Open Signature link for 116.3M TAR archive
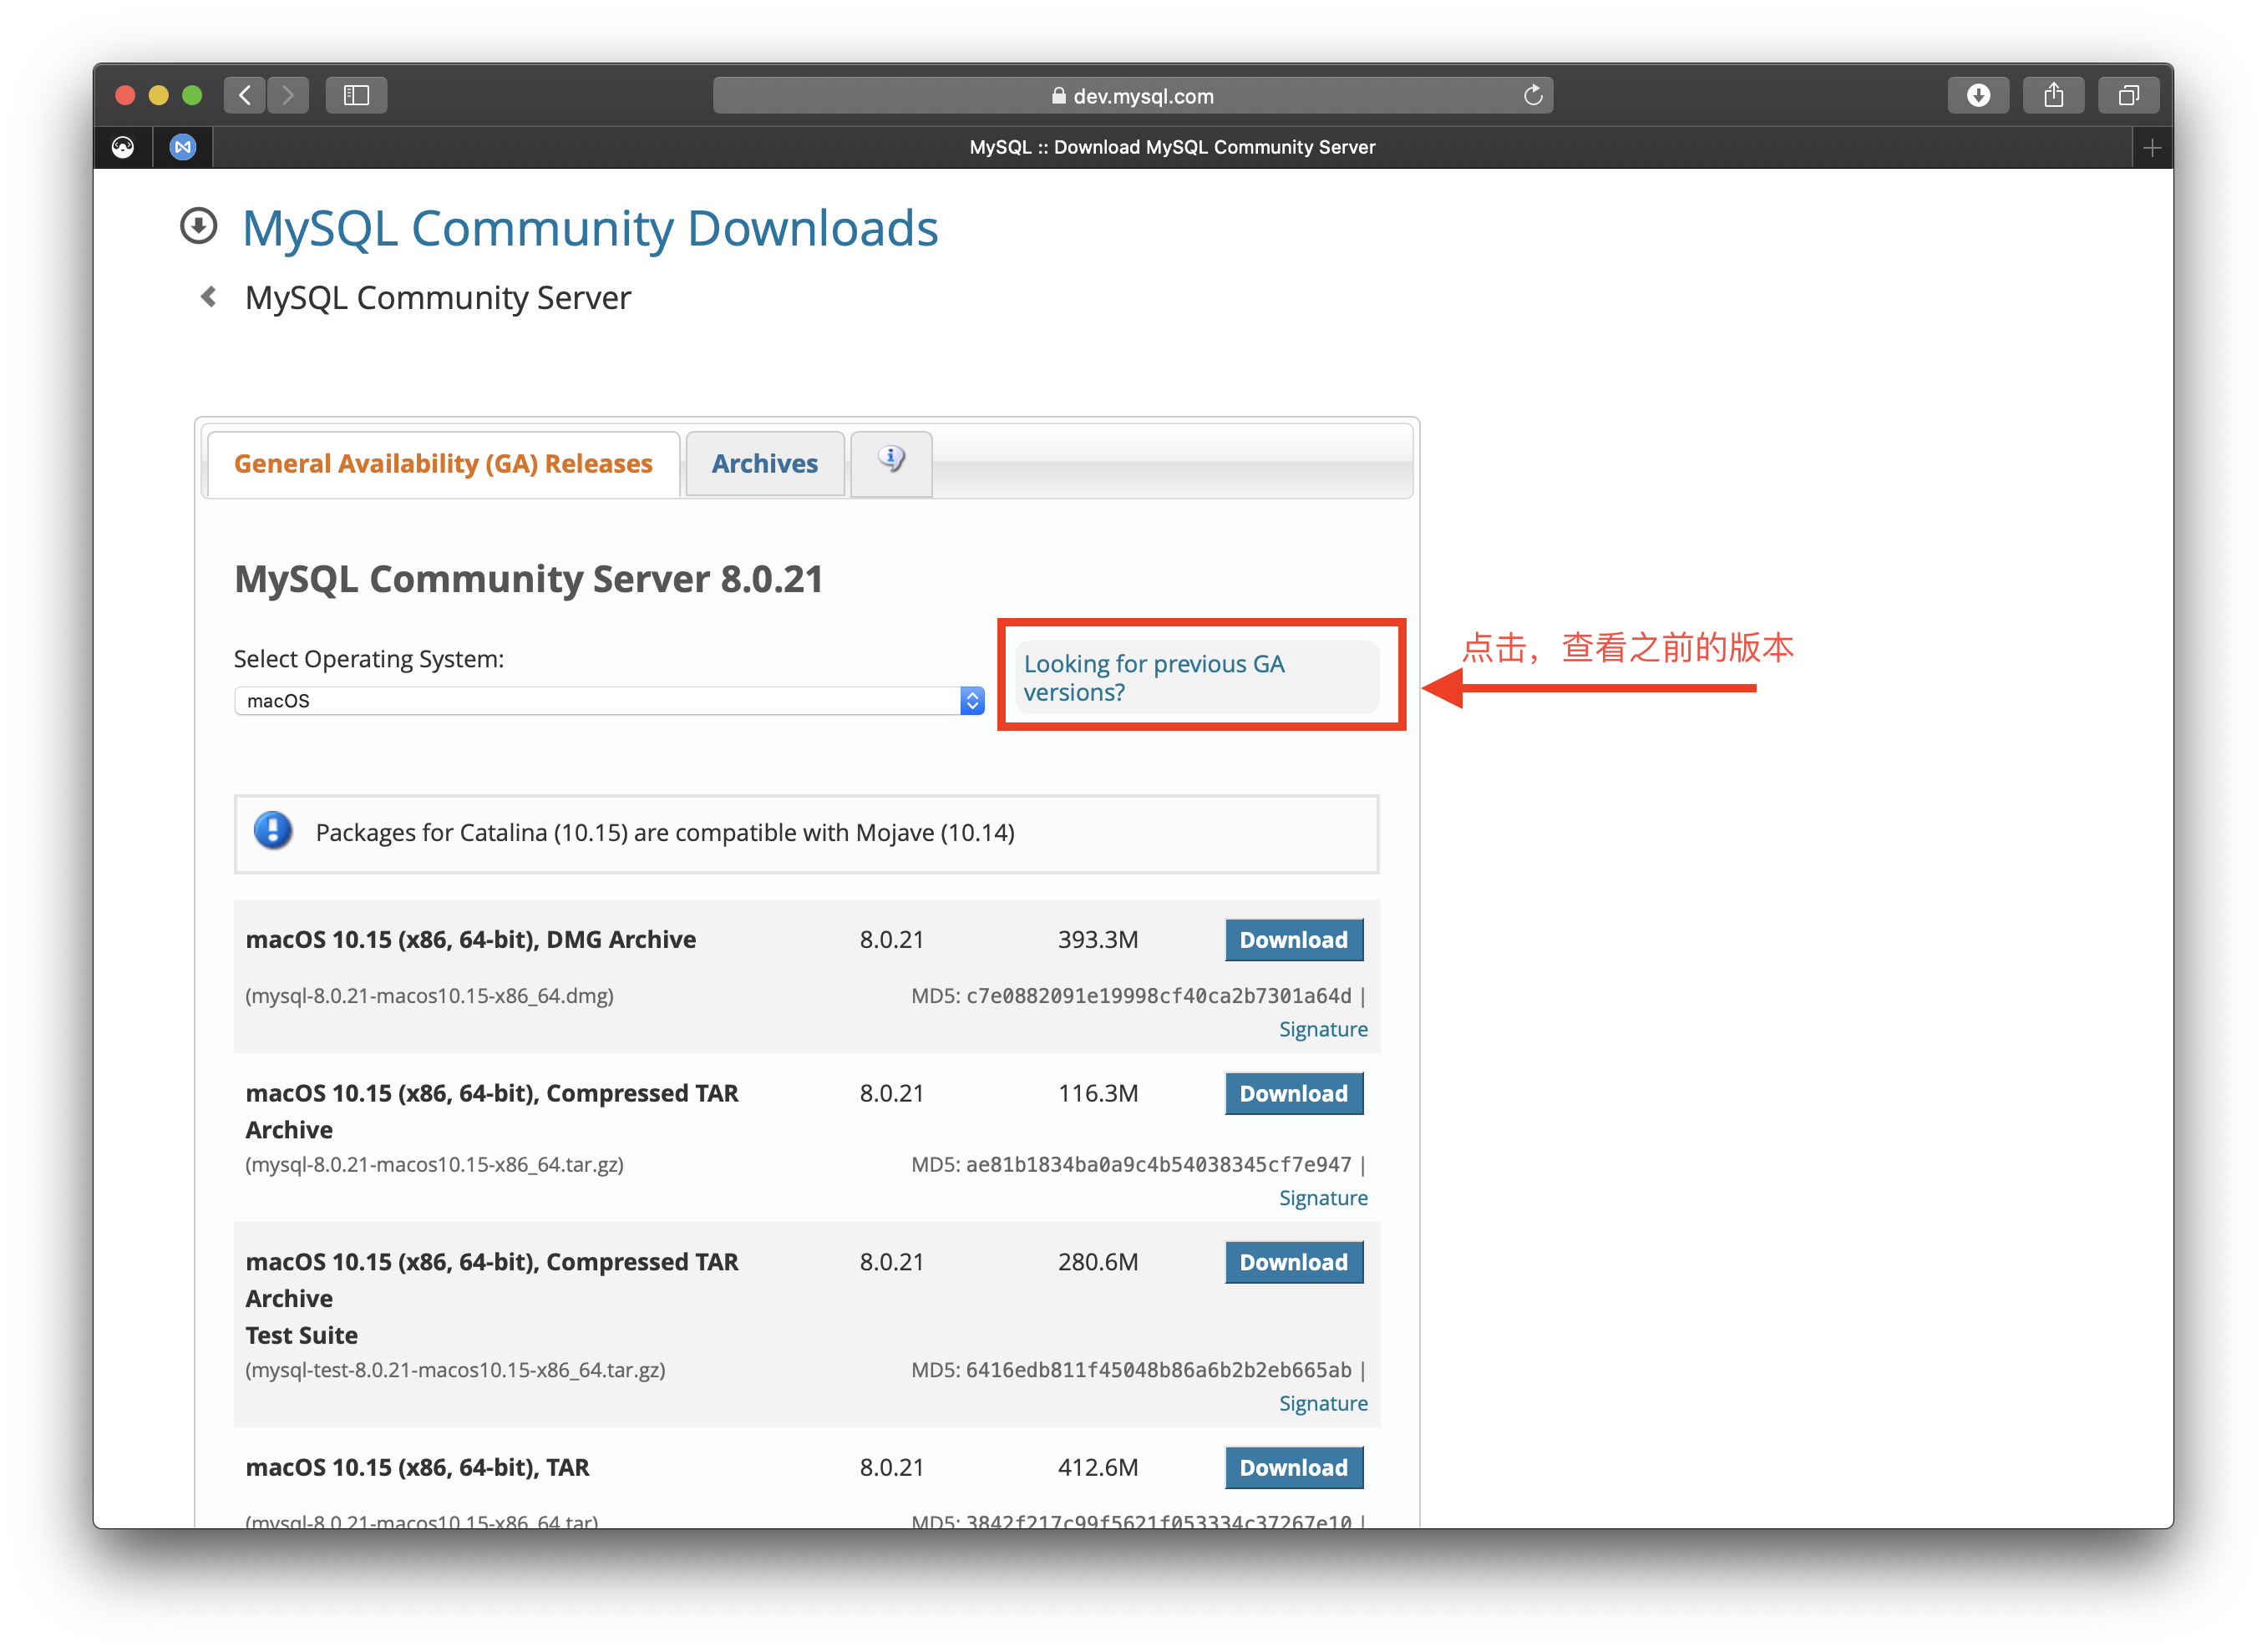Screen dimensions: 2267x1652 pos(1322,1198)
